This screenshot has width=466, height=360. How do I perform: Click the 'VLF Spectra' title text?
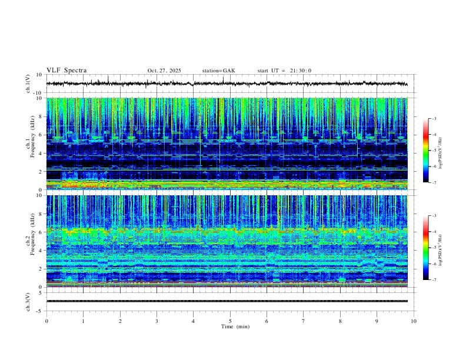click(x=66, y=71)
